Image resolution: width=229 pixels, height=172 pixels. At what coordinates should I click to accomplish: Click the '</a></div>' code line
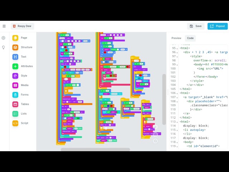point(195,85)
